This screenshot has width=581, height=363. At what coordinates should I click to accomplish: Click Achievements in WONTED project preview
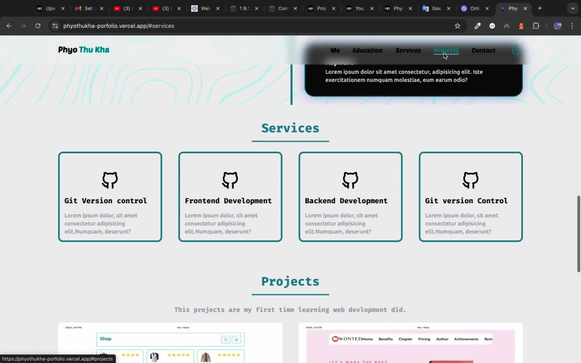(466, 339)
